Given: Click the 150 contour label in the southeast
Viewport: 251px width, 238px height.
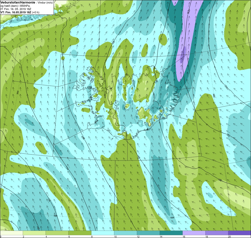Looking at the screenshot, I should 220,180.
